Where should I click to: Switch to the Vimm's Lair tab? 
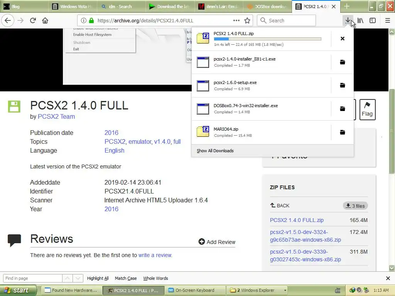218,7
